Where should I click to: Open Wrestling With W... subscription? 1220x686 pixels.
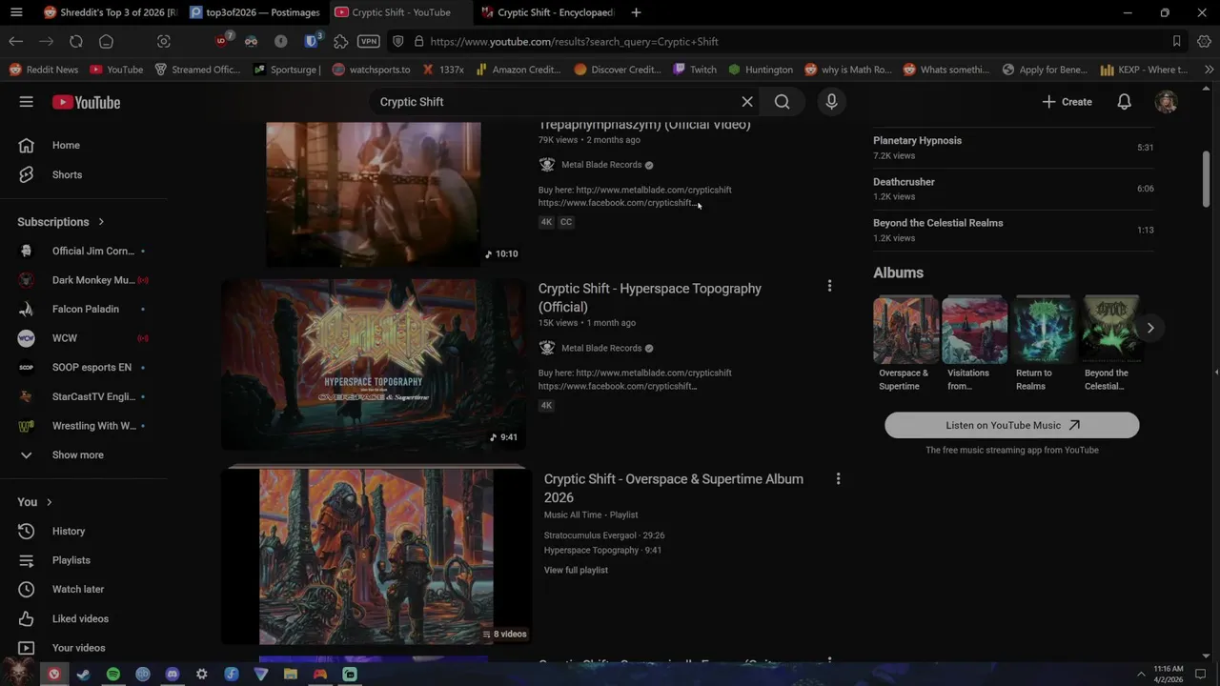[x=84, y=426]
